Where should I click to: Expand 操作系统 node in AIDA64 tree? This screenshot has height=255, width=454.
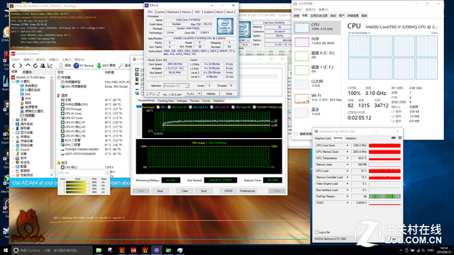(x=13, y=124)
